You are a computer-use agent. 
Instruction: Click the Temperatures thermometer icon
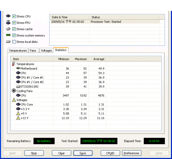13,64
